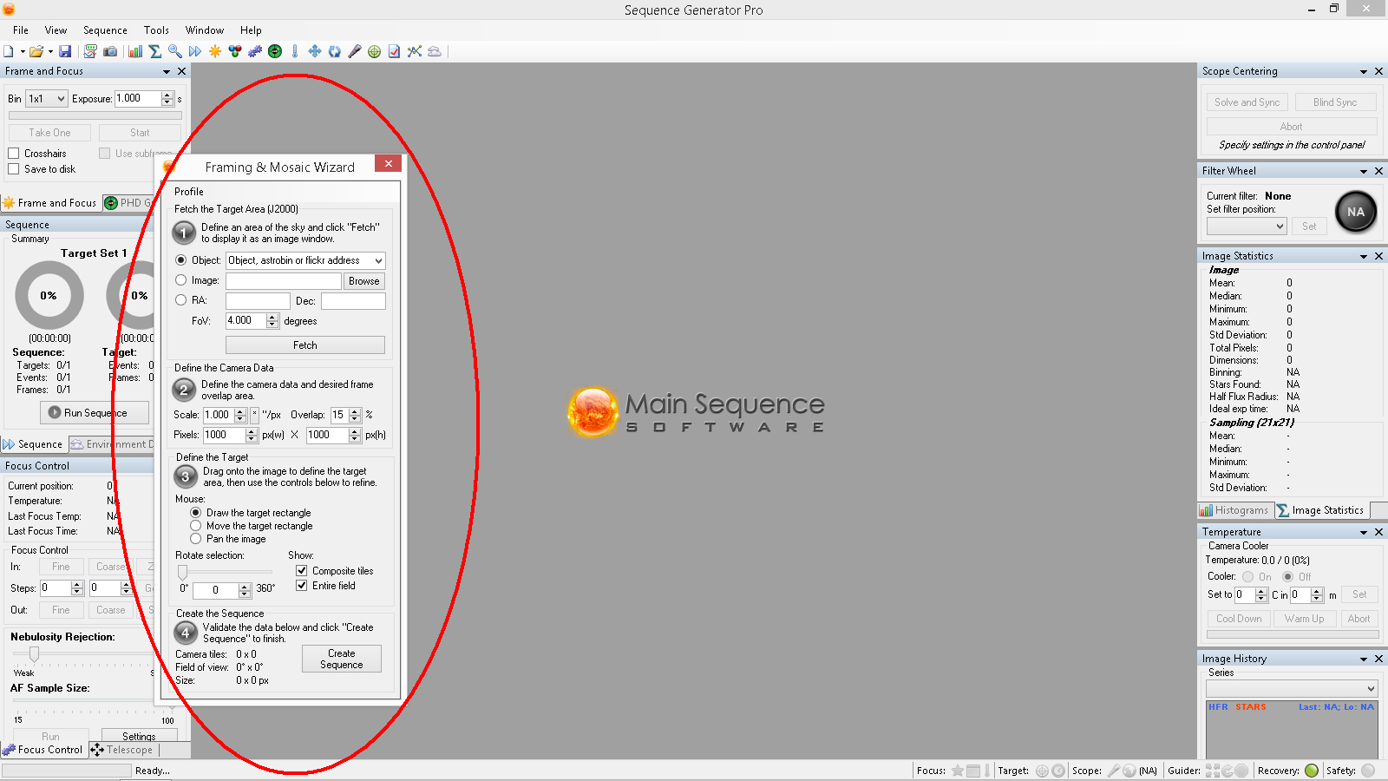Open histogram via bar chart toolbar icon
This screenshot has width=1388, height=781.
pos(135,52)
